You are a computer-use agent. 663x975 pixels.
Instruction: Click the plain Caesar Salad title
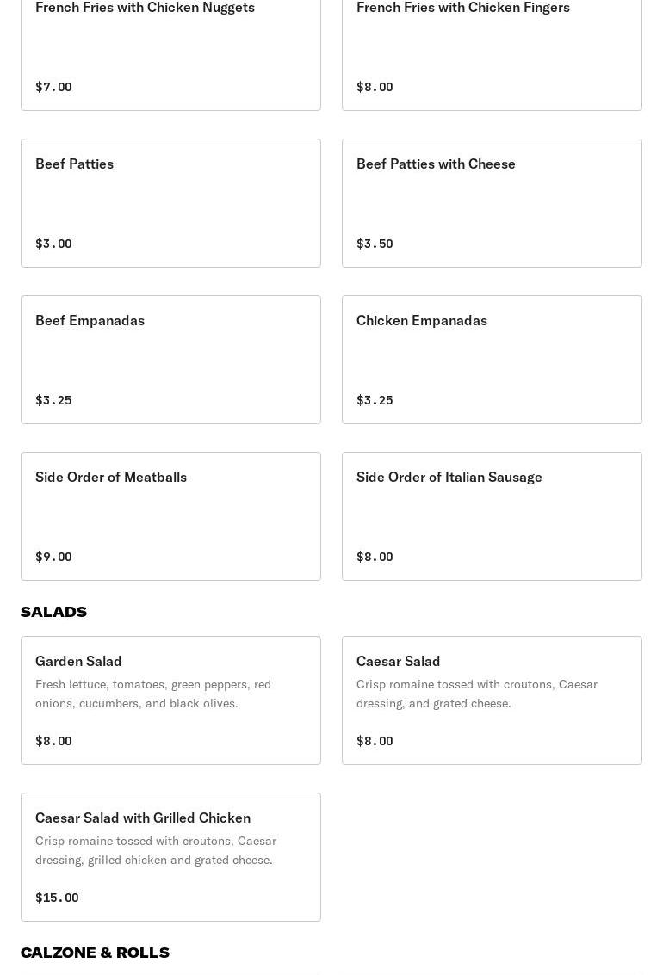pyautogui.click(x=398, y=661)
